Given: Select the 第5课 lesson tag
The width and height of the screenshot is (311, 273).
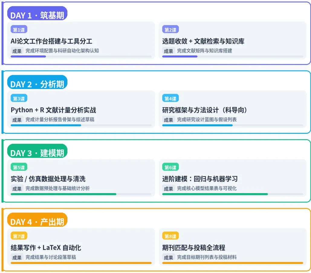Looking at the screenshot, I should point(19,167).
